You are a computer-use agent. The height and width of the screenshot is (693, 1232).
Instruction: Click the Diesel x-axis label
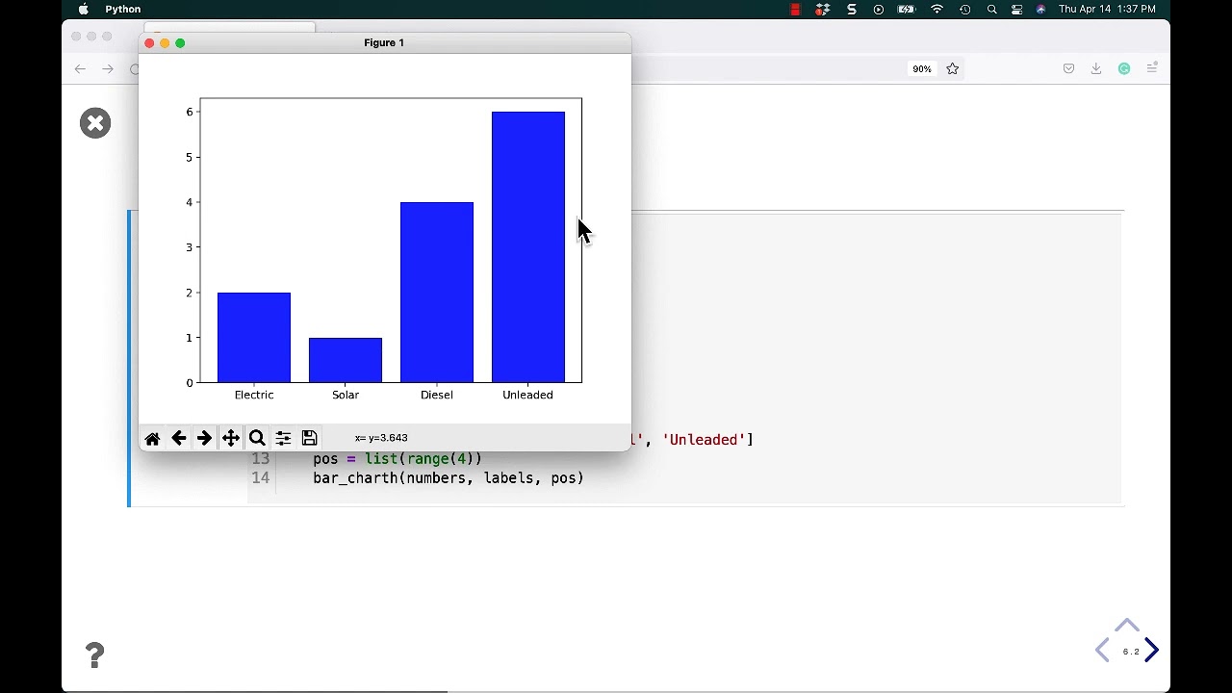pos(437,395)
